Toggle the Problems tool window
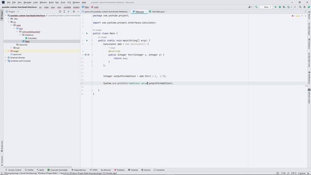Image resolution: width=311 pixels, height=175 pixels. [x=120, y=170]
